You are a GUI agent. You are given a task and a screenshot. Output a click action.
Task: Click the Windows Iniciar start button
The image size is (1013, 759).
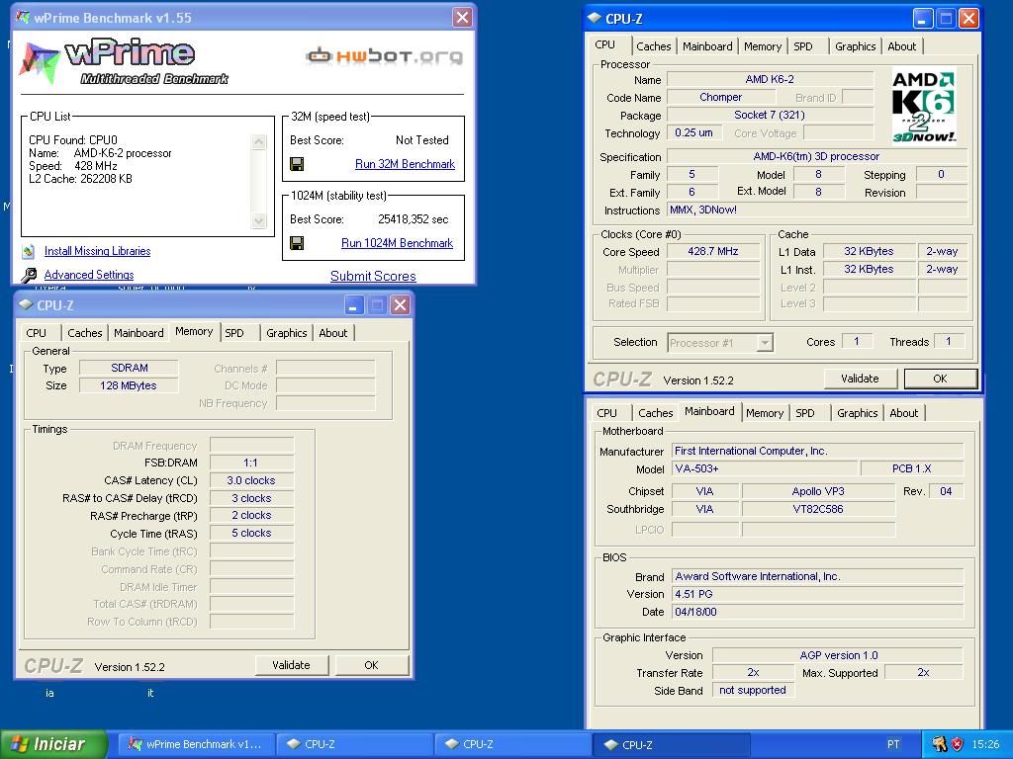(x=53, y=744)
